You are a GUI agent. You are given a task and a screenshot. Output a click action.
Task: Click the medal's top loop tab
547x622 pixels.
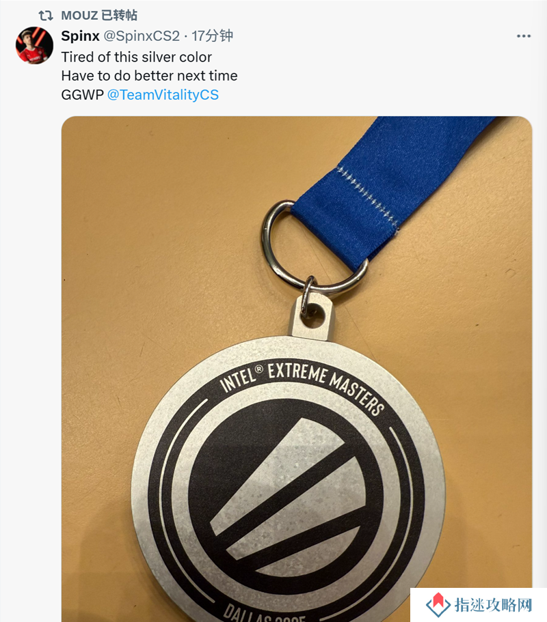[312, 317]
